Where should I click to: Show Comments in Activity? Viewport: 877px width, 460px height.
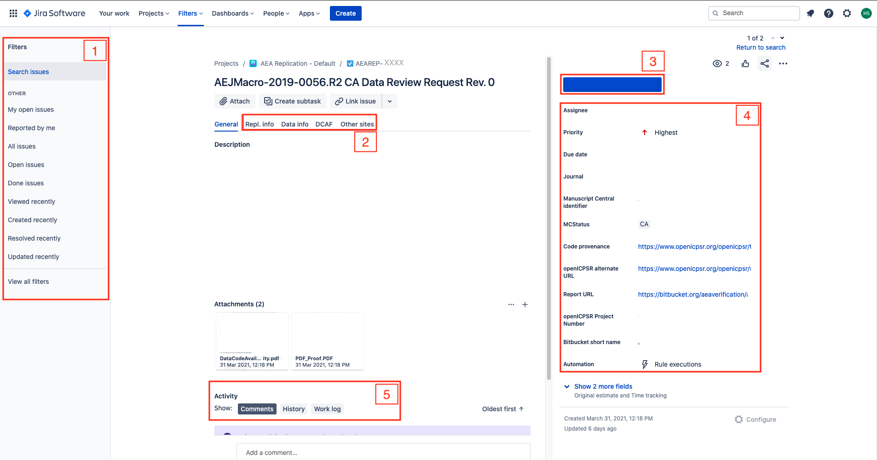coord(257,409)
